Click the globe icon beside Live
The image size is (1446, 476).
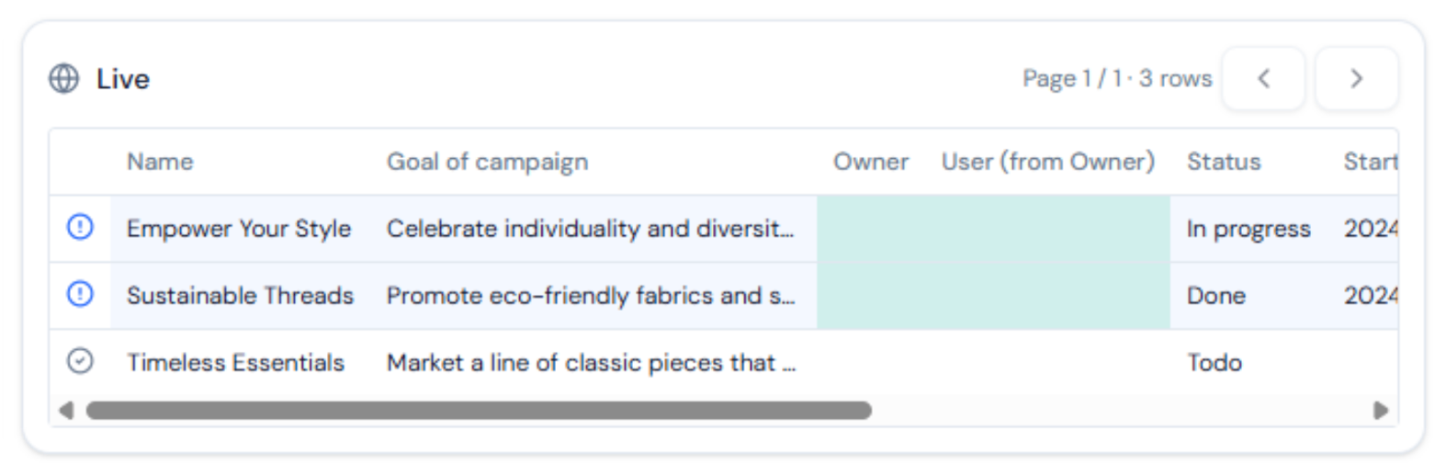click(x=63, y=79)
